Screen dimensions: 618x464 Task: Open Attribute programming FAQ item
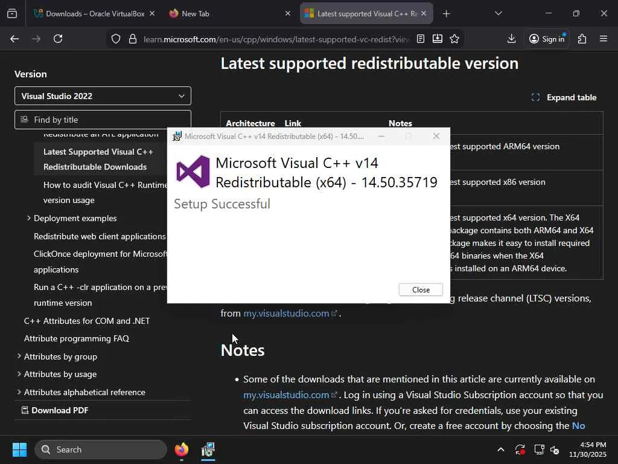coord(77,338)
